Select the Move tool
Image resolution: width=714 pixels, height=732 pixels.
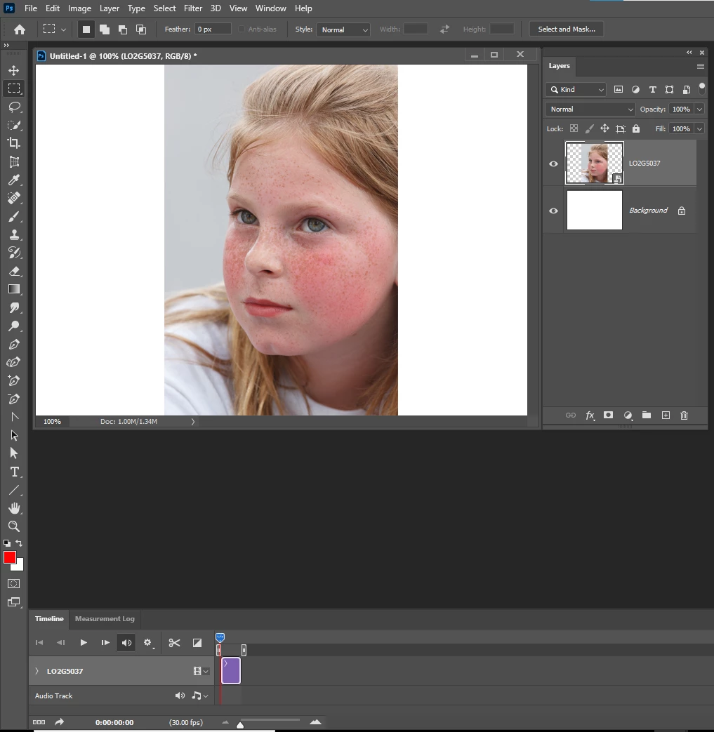tap(14, 70)
